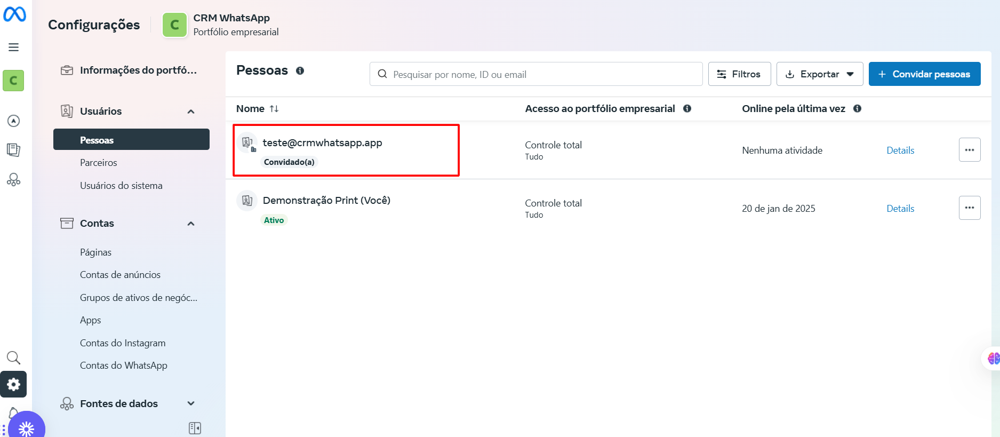The image size is (1000, 437).
Task: Click info icon next to Acesso ao portfólio
Action: click(687, 109)
